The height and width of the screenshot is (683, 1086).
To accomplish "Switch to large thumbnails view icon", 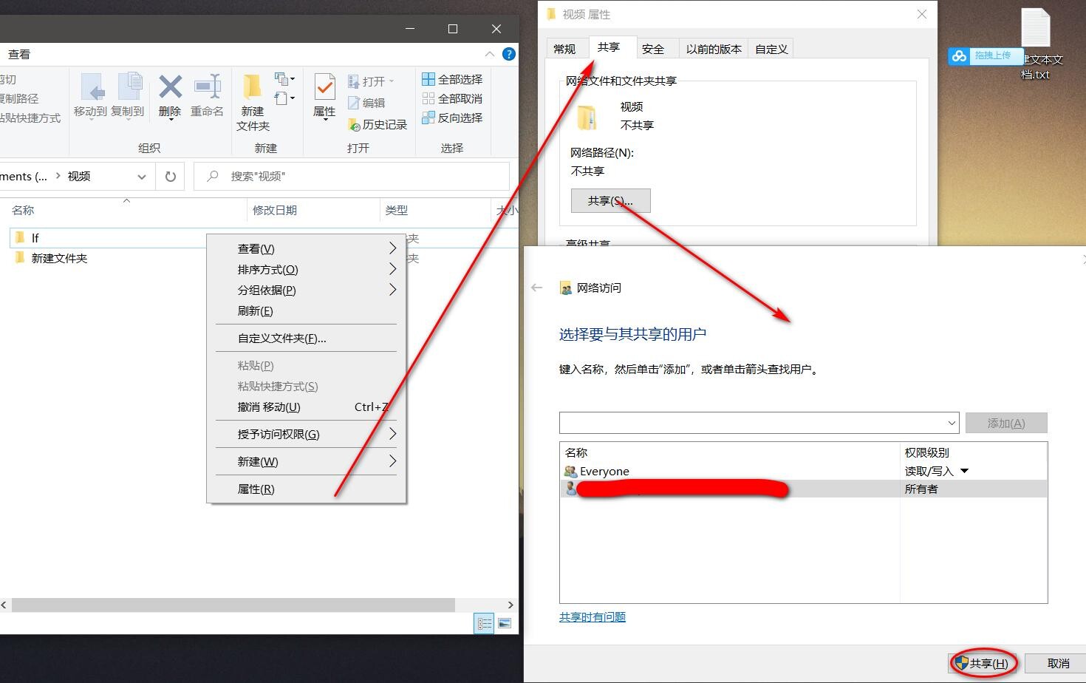I will pos(505,624).
